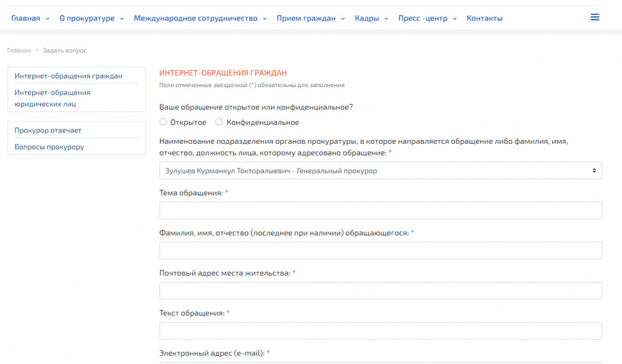Select the 'Конфиденциальное' radio button

click(218, 122)
